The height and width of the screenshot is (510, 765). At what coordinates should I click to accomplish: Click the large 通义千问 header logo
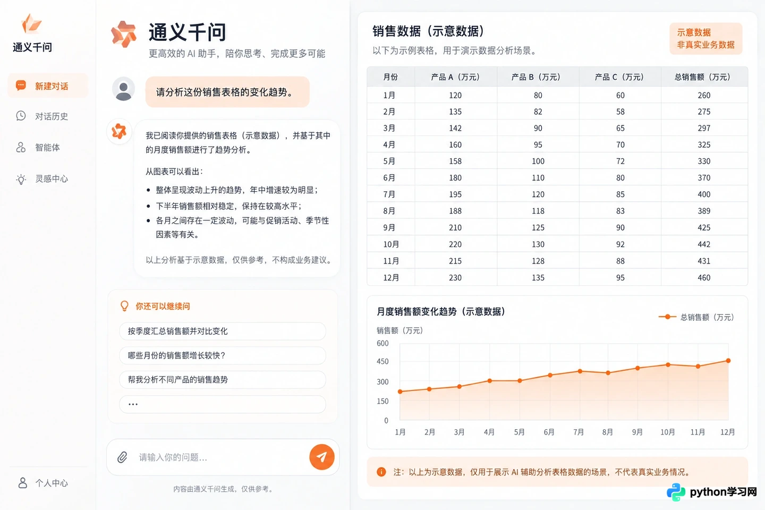click(x=124, y=35)
